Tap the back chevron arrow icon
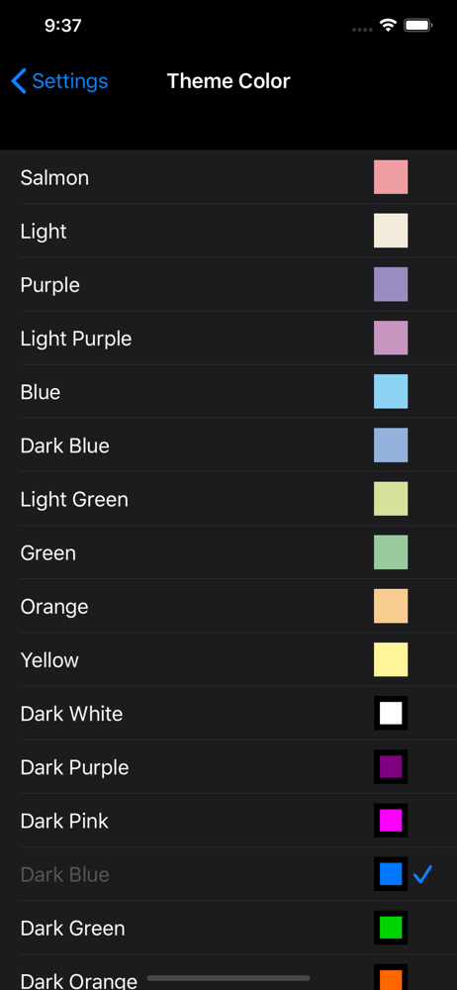The height and width of the screenshot is (990, 457). point(19,81)
